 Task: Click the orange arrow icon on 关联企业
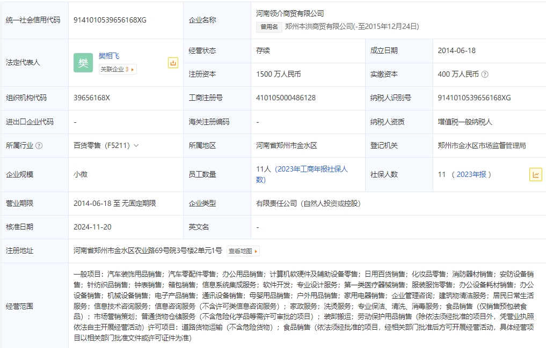133,69
